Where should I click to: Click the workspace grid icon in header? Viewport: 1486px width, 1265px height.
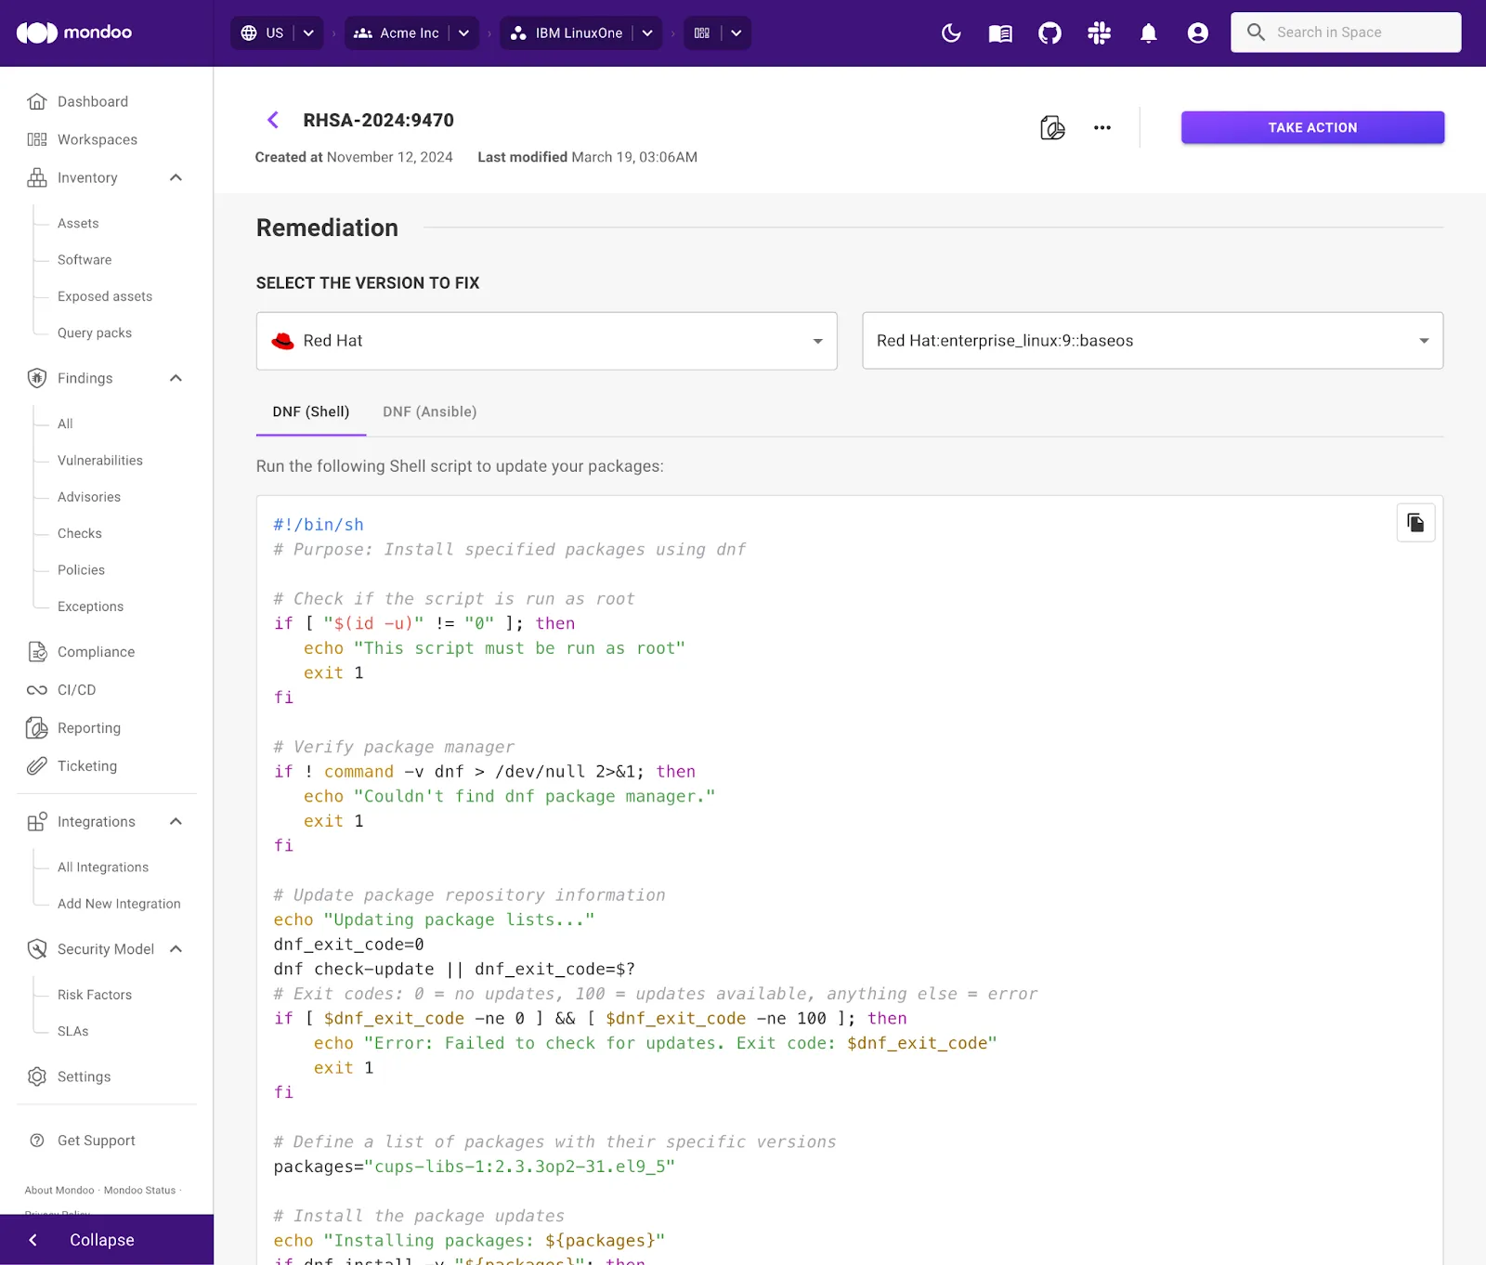click(x=702, y=33)
